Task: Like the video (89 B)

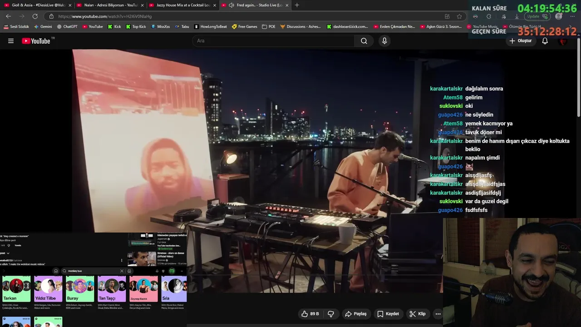Action: coord(310,314)
